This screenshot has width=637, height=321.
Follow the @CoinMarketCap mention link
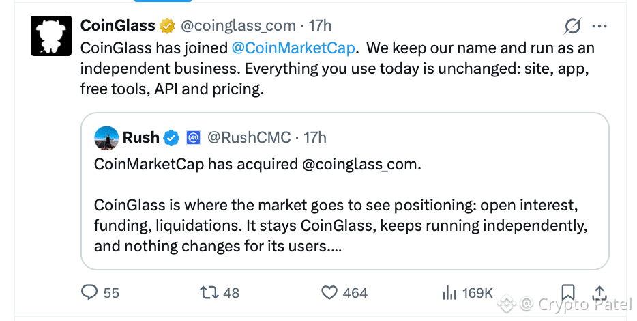[293, 48]
